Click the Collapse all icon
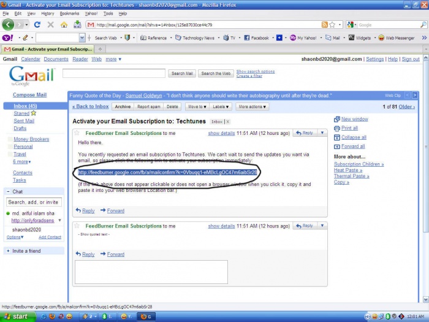 337,137
